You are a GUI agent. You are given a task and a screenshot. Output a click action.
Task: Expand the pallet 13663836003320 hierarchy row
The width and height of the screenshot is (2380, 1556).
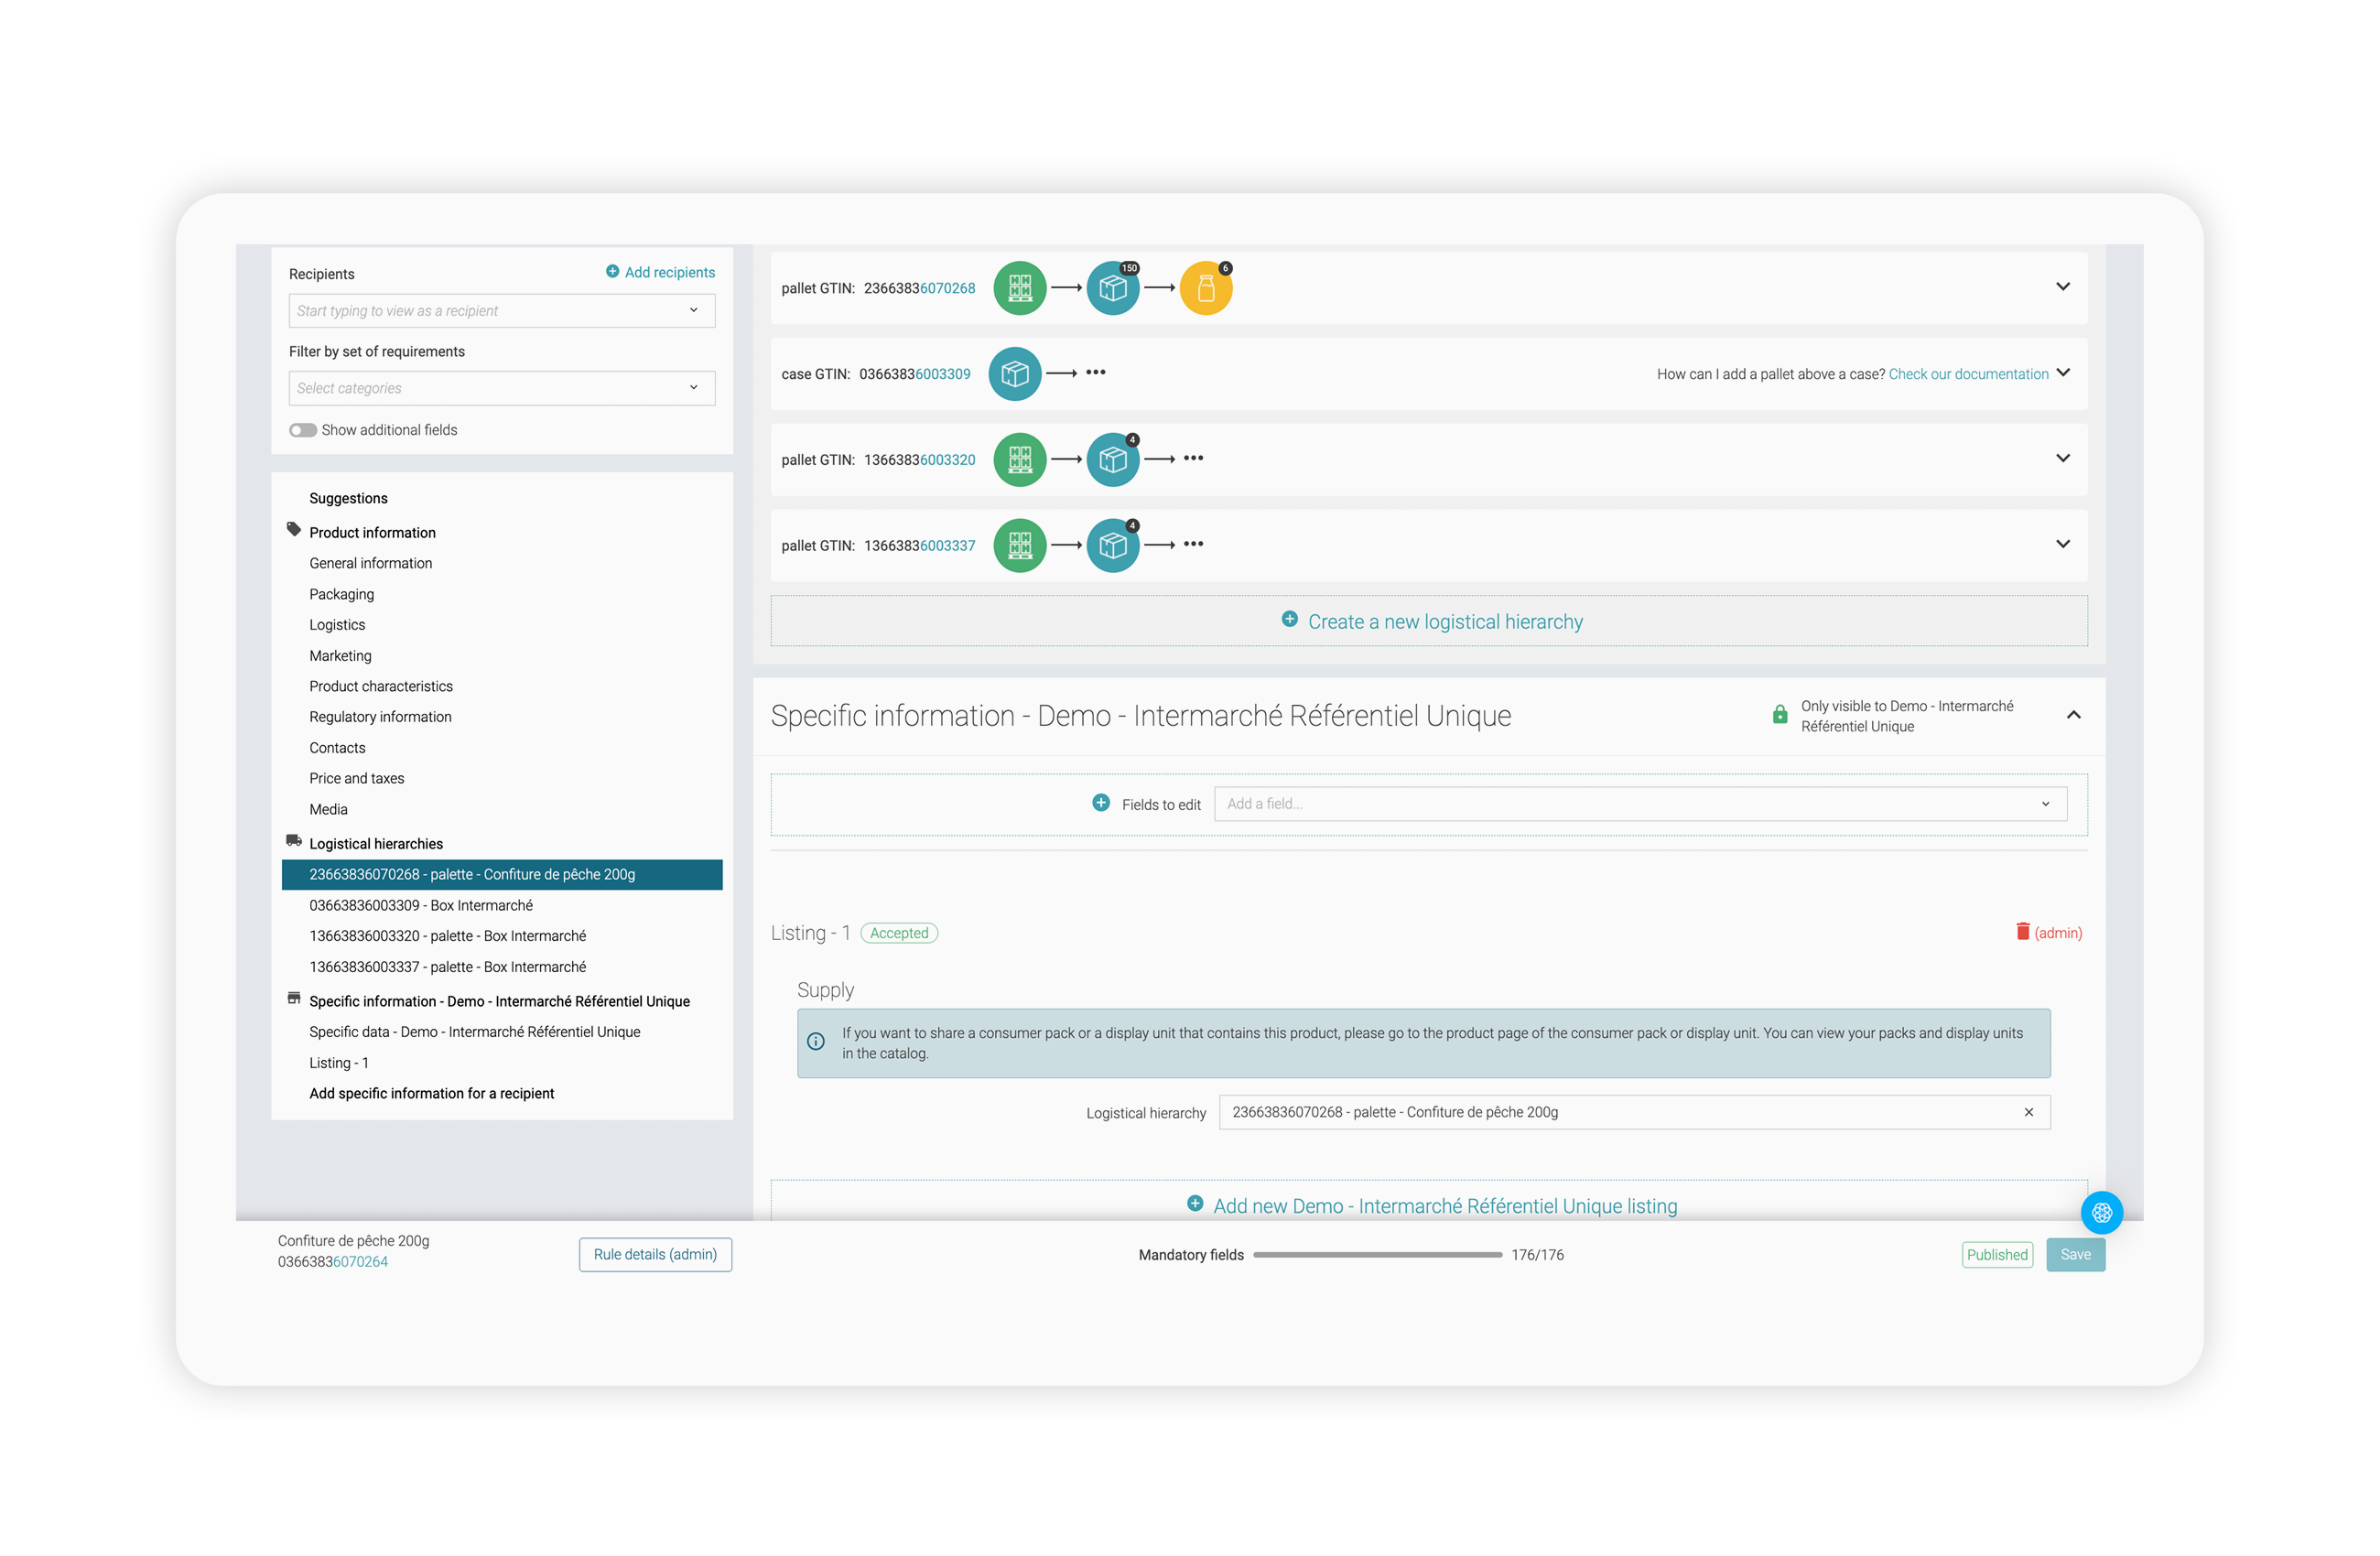coord(2062,459)
